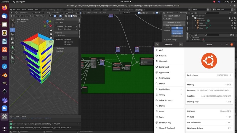Hide the NurbsPath object in outliner
The width and height of the screenshot is (237, 133).
pos(232,25)
